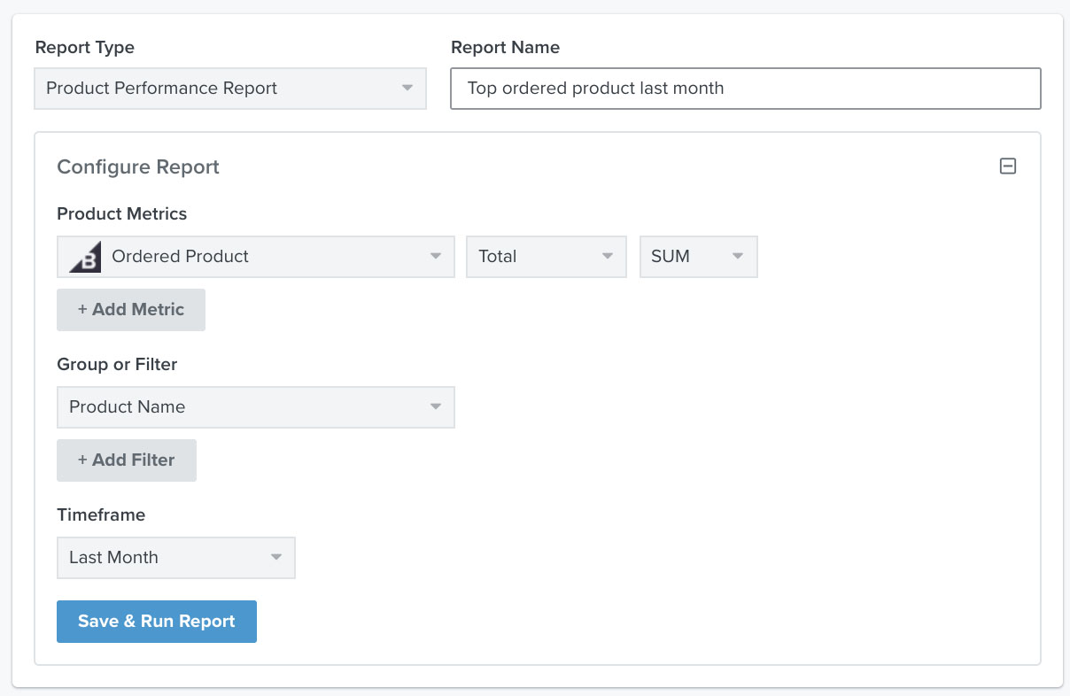Click the chevron on the Report Type selector
This screenshot has width=1070, height=696.
pyautogui.click(x=407, y=89)
